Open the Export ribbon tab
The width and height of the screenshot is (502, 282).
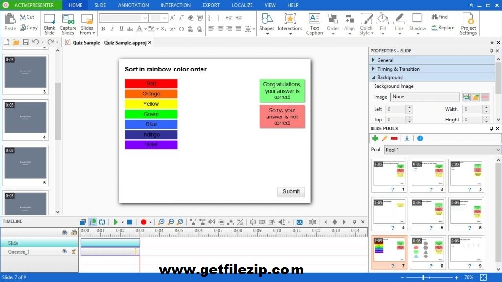(211, 5)
